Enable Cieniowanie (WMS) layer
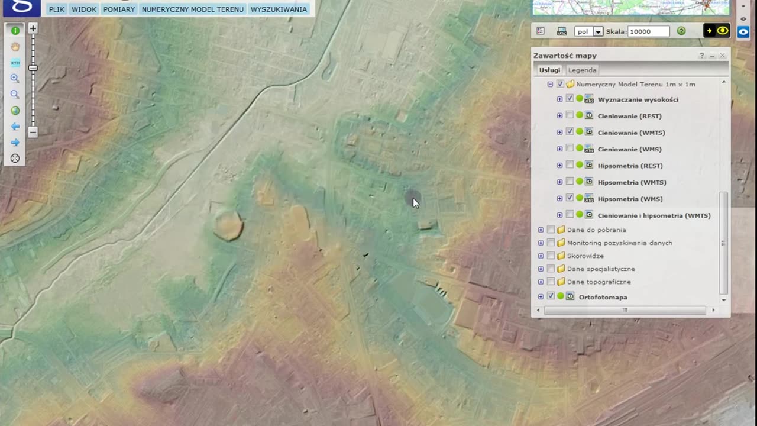This screenshot has width=757, height=426. [x=570, y=149]
